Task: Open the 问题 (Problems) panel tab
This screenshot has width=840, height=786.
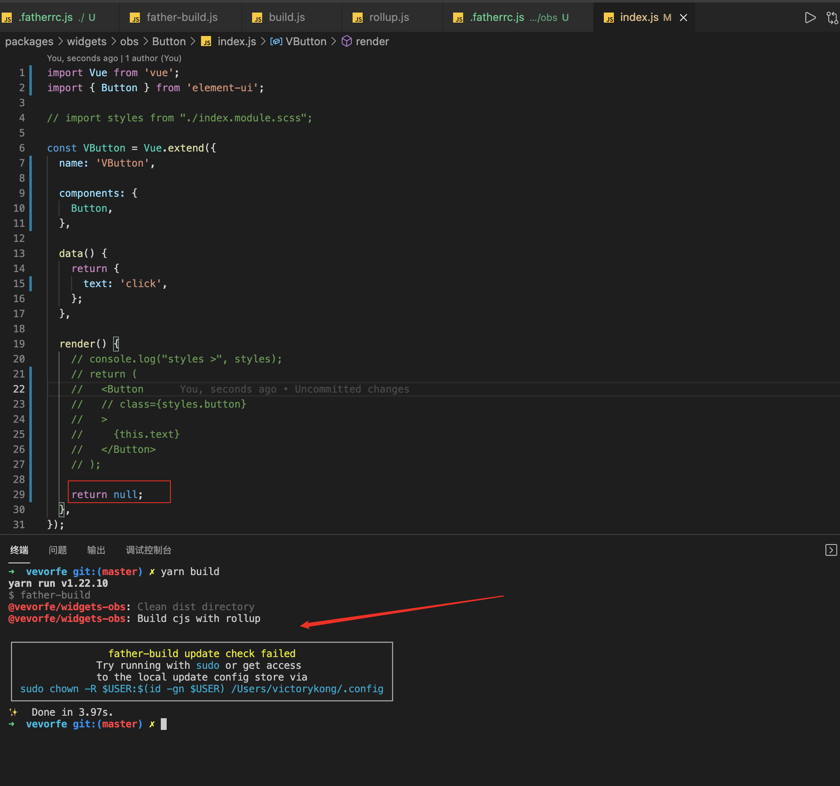Action: point(57,550)
